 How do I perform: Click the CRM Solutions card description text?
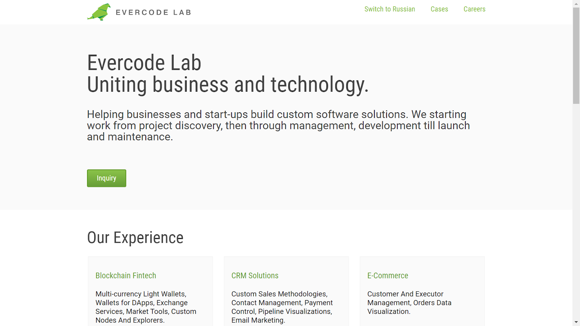click(282, 307)
